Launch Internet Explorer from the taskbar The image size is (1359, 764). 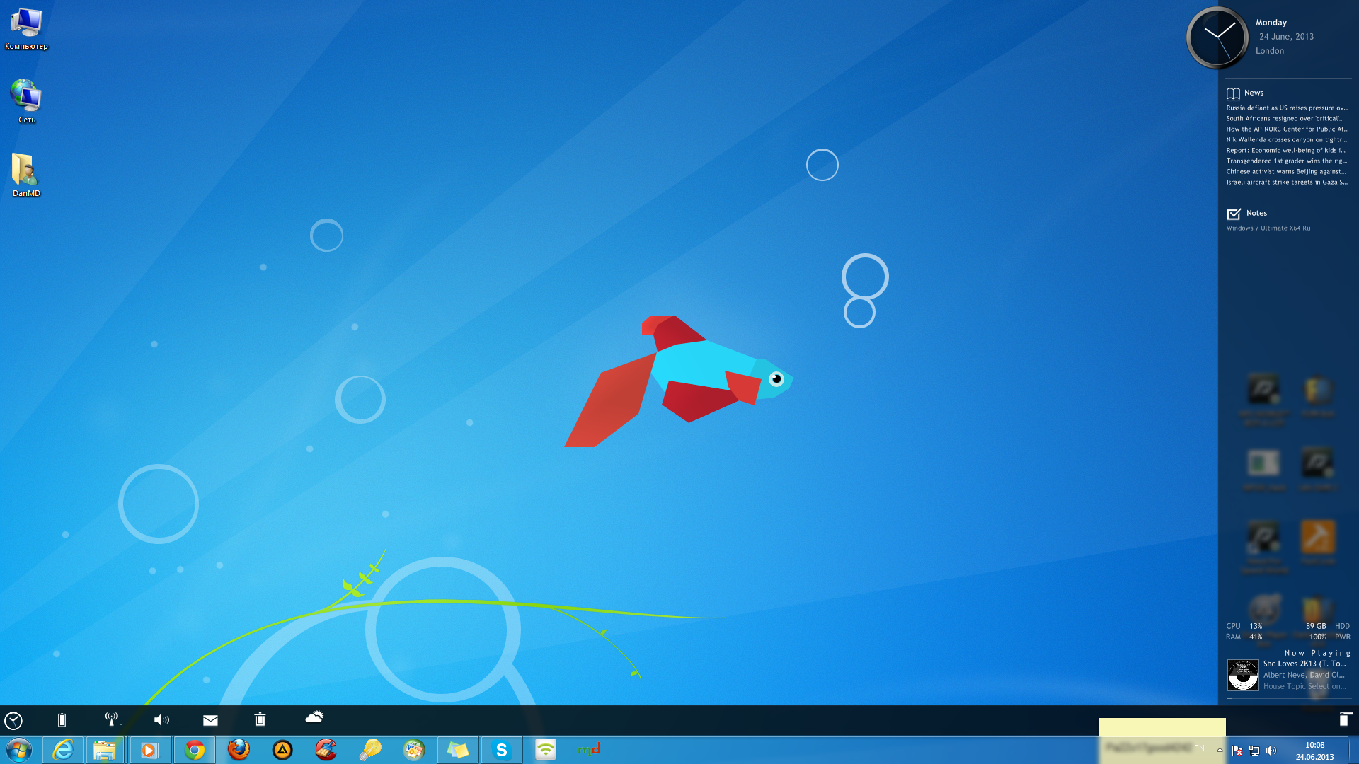(63, 750)
